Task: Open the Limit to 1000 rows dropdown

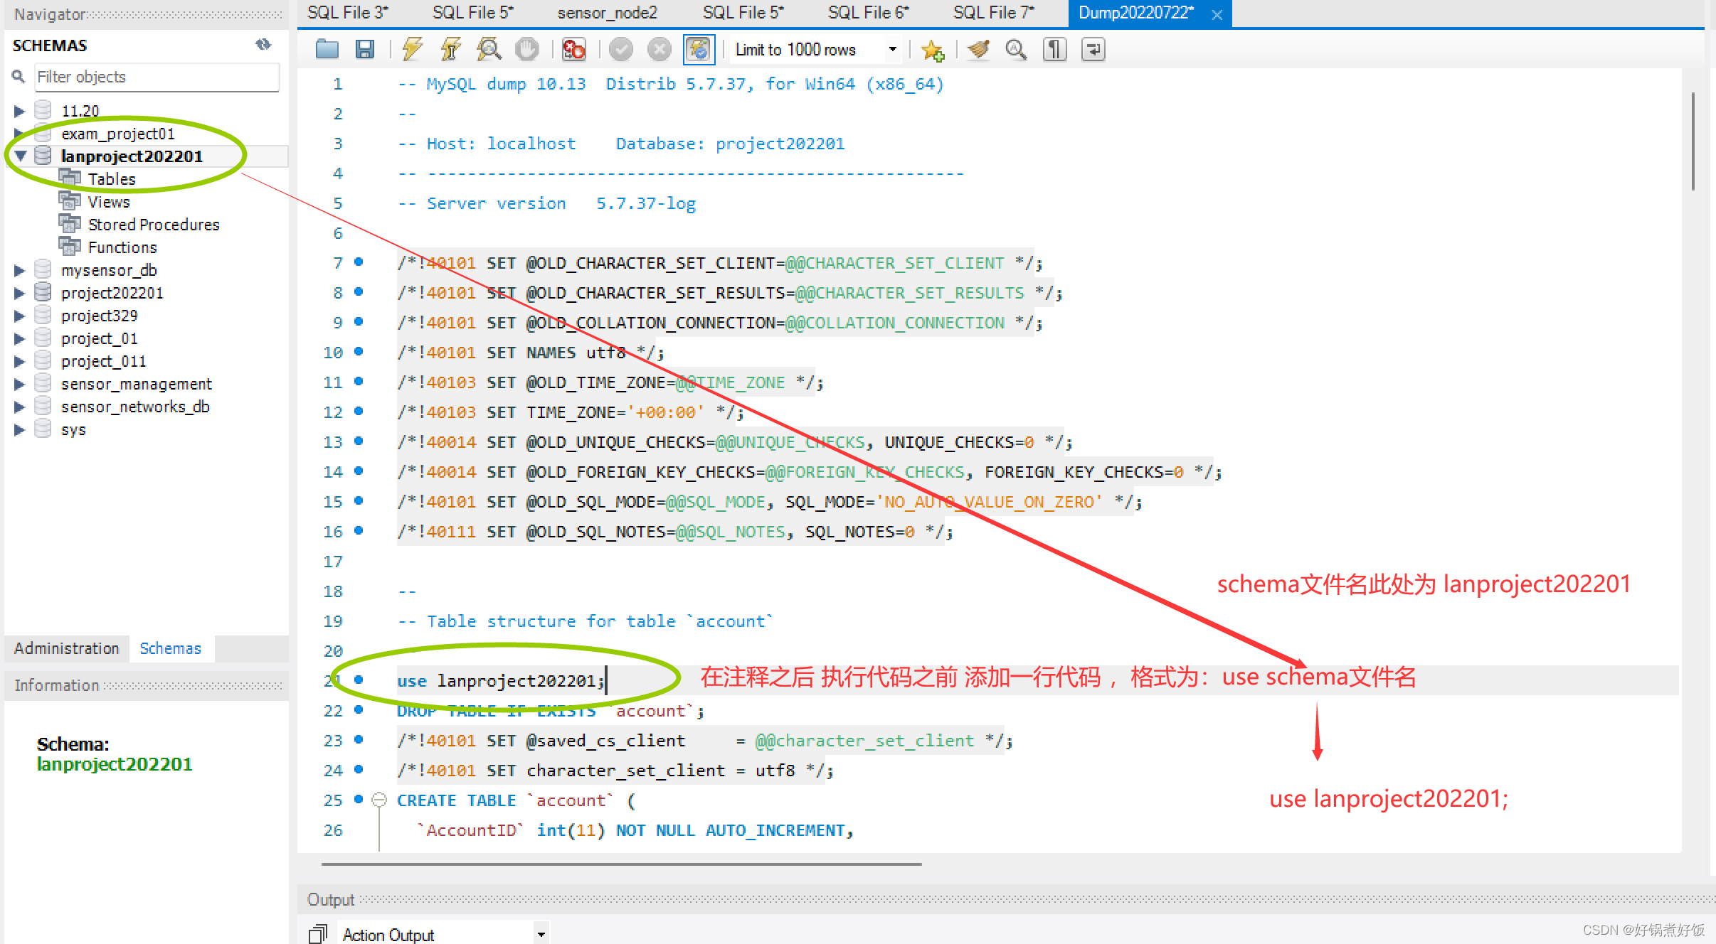Action: (x=892, y=49)
